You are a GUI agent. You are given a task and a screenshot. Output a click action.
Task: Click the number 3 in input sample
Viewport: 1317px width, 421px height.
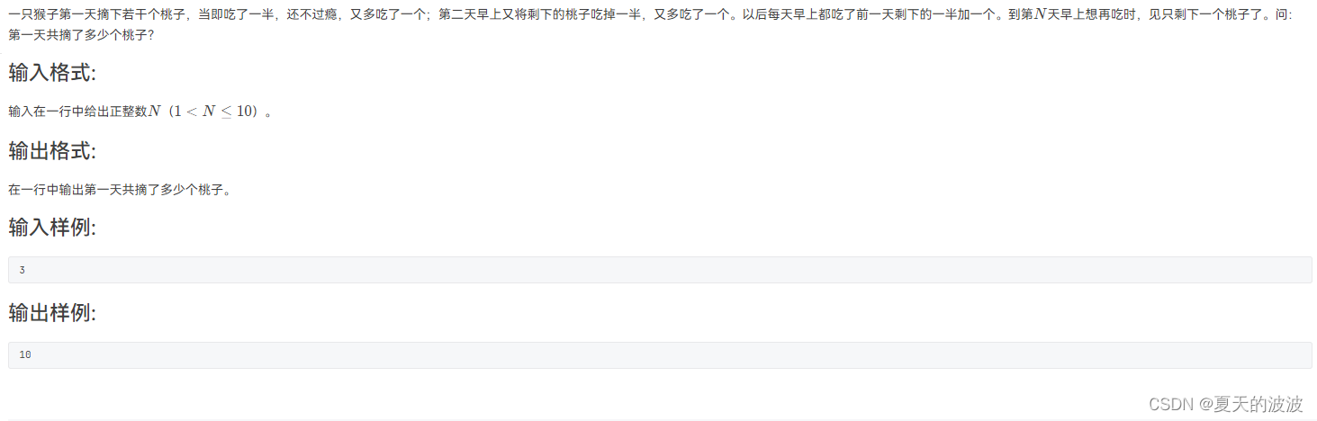(x=22, y=270)
